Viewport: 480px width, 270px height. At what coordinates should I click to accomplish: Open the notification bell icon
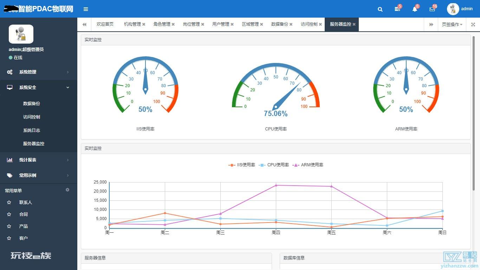point(415,9)
